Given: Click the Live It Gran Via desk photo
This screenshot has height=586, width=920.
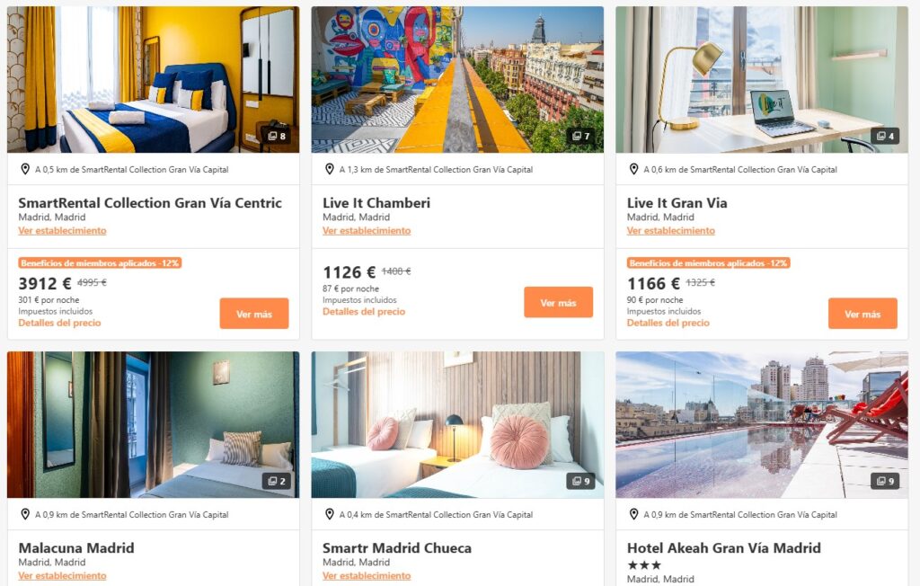Looking at the screenshot, I should click(762, 80).
